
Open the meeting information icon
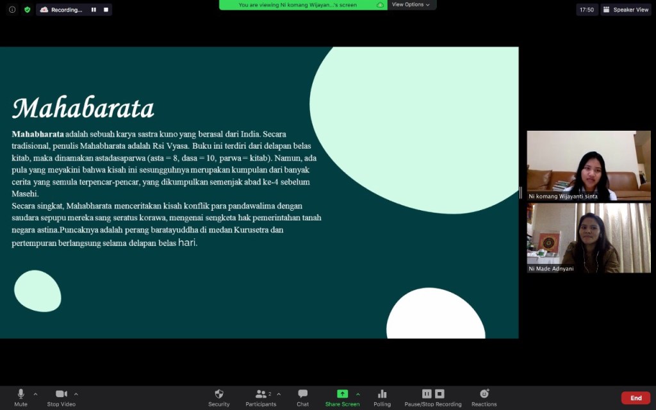coord(12,10)
